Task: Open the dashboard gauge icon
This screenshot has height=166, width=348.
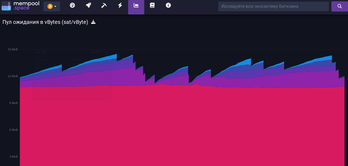Action: tap(72, 5)
